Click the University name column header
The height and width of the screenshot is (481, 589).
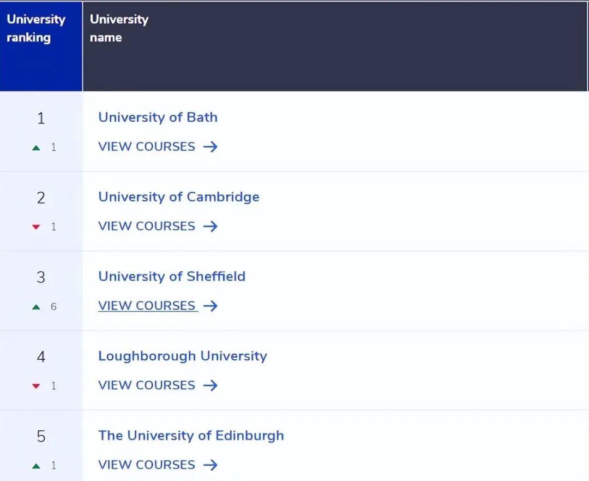119,28
